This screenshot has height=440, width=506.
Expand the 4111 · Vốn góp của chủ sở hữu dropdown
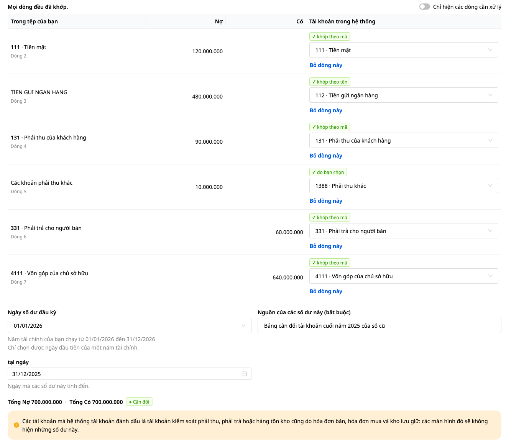(x=404, y=276)
